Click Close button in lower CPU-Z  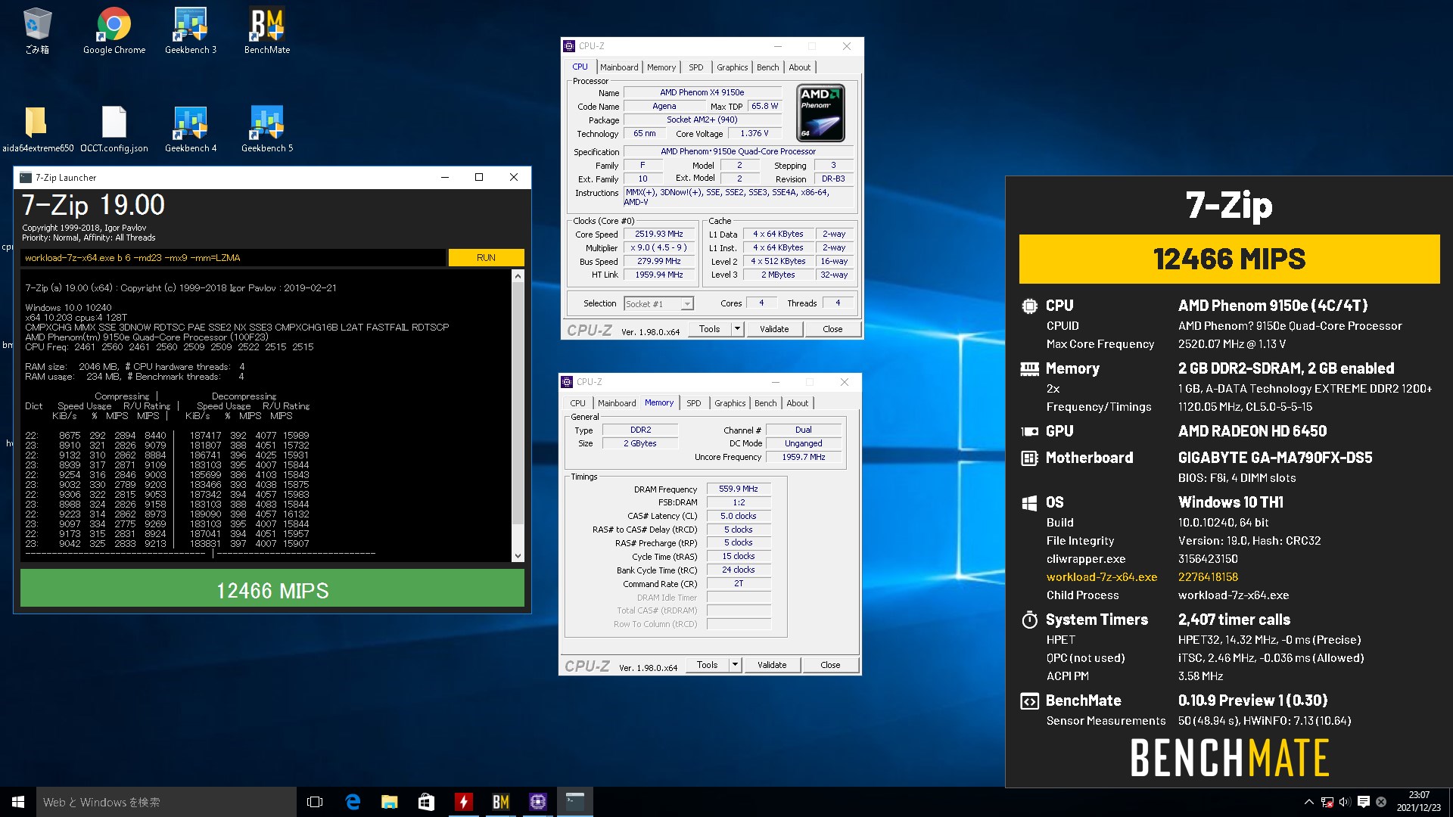pyautogui.click(x=830, y=665)
